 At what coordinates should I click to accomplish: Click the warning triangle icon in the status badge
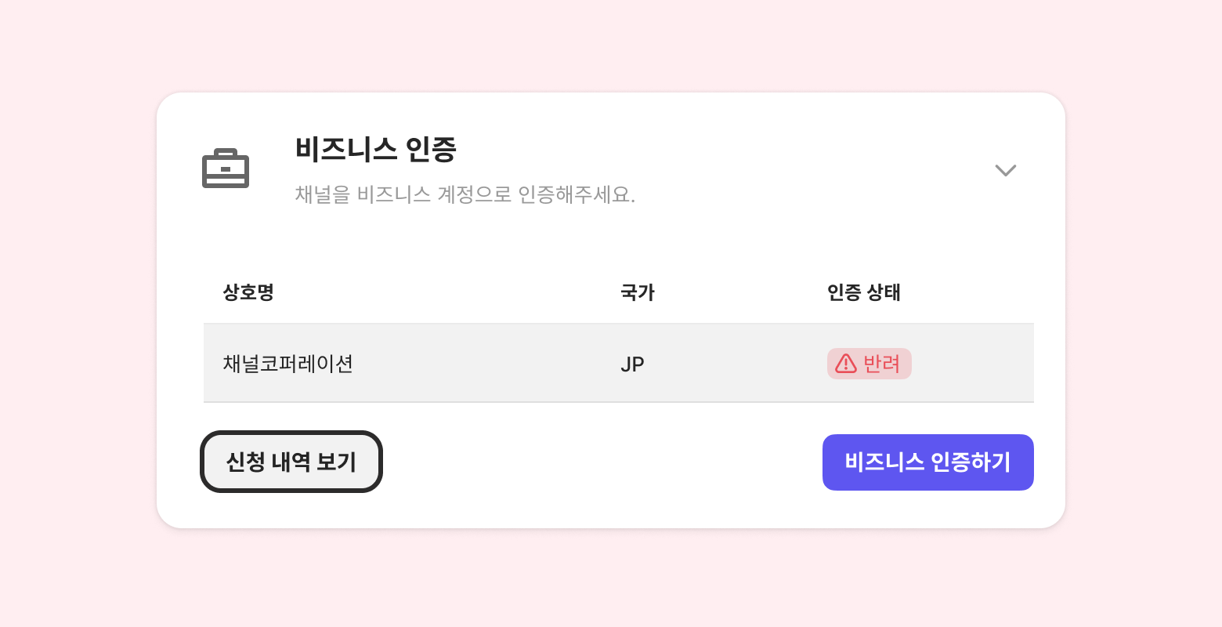846,364
